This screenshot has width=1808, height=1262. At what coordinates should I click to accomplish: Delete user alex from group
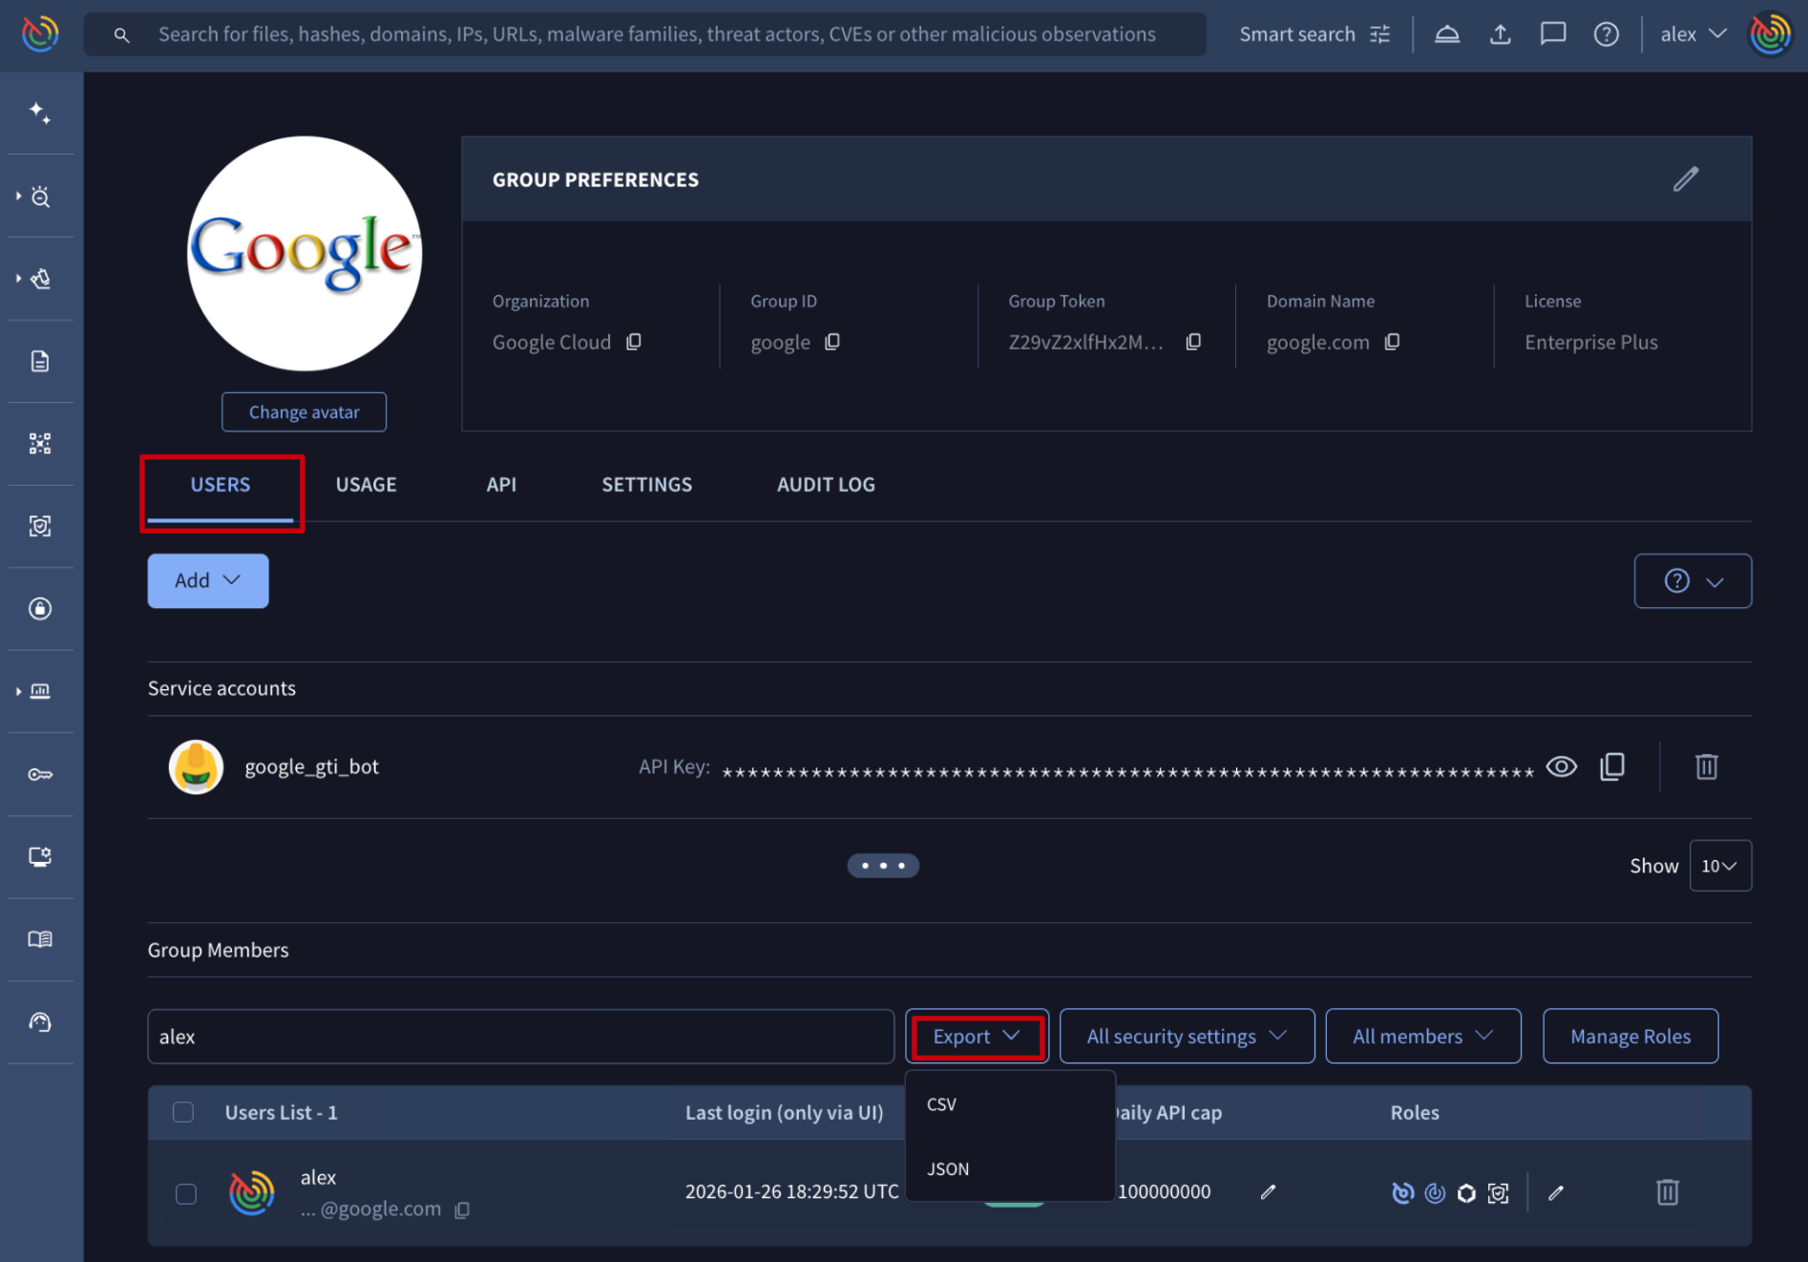tap(1668, 1192)
